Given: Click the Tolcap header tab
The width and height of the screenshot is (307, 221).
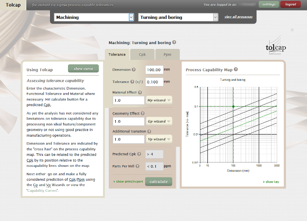Looking at the screenshot, I should point(13,5).
